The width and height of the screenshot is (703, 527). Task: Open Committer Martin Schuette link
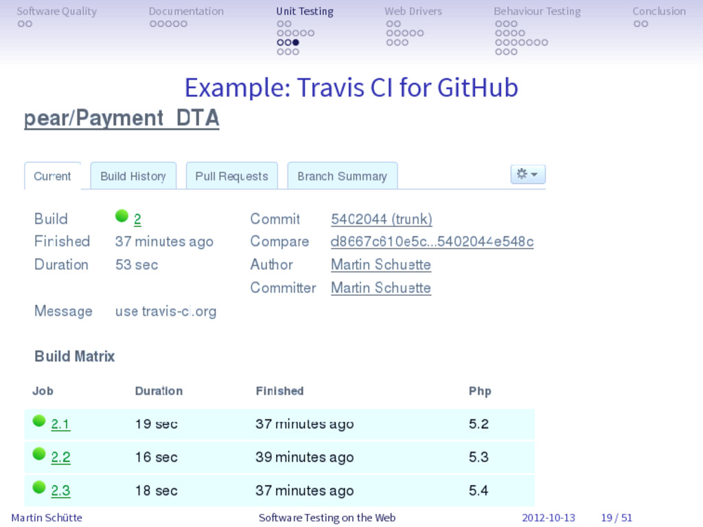tap(380, 288)
